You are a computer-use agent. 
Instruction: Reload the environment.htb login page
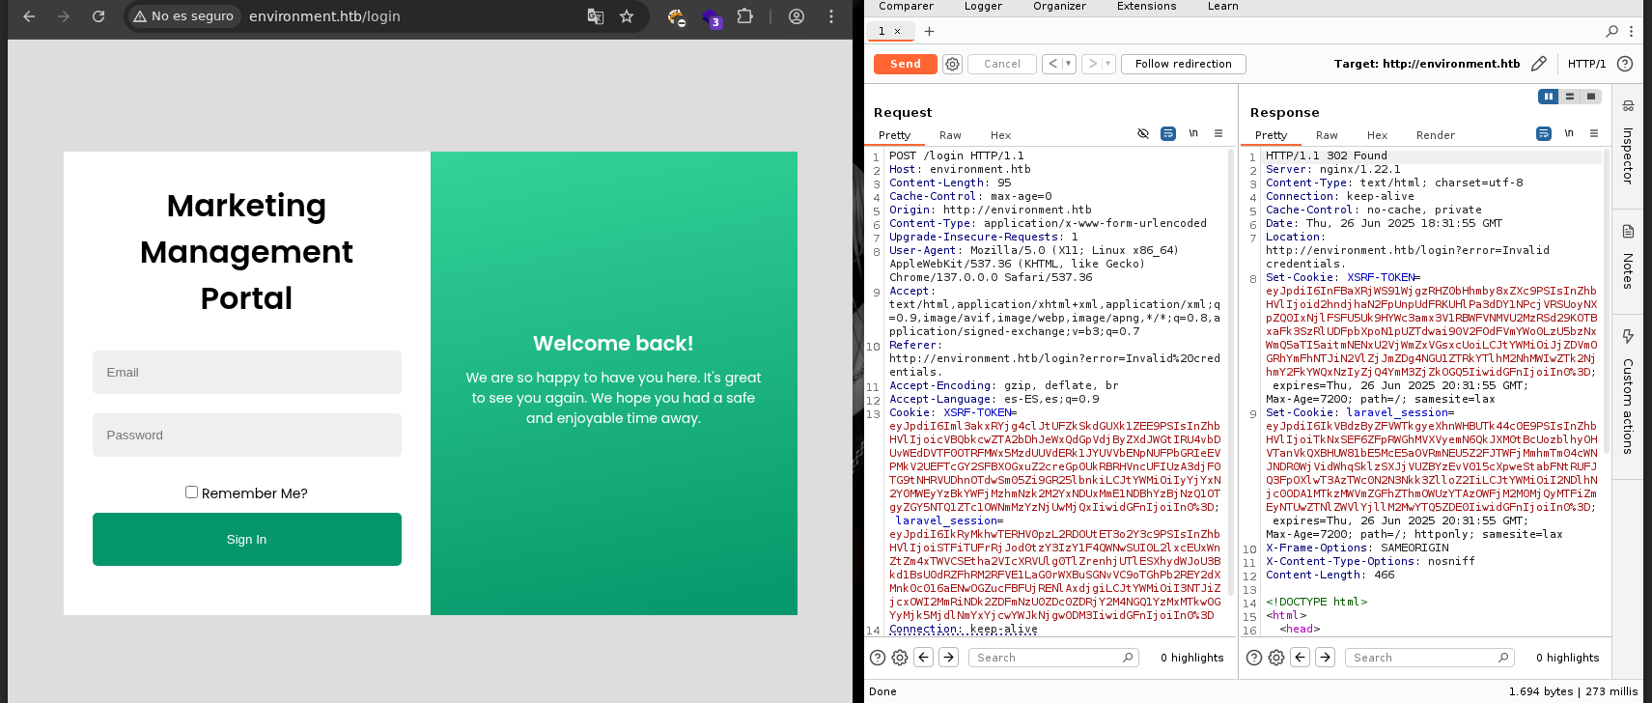point(98,16)
